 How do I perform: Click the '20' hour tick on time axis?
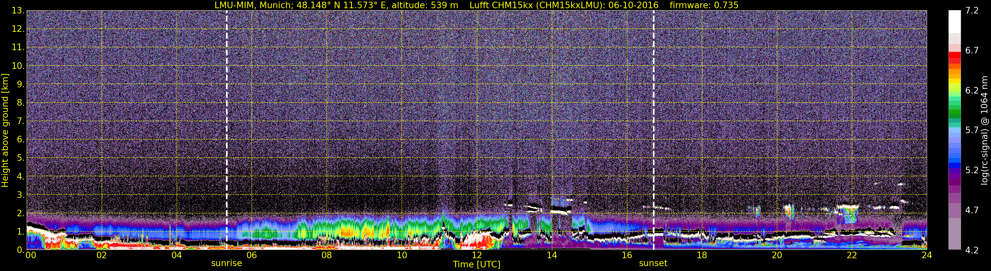[777, 255]
